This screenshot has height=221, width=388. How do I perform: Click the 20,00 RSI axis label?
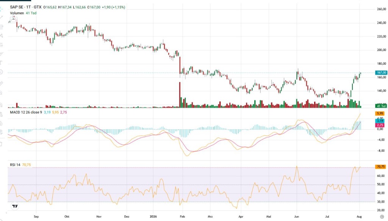[x=381, y=210]
